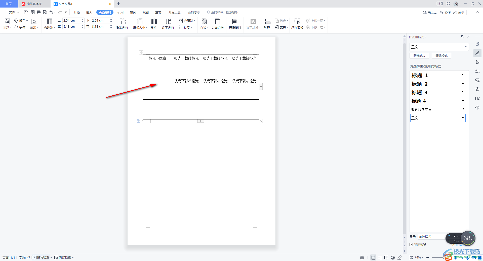Click the search commands field
This screenshot has width=483, height=261.
[x=223, y=12]
